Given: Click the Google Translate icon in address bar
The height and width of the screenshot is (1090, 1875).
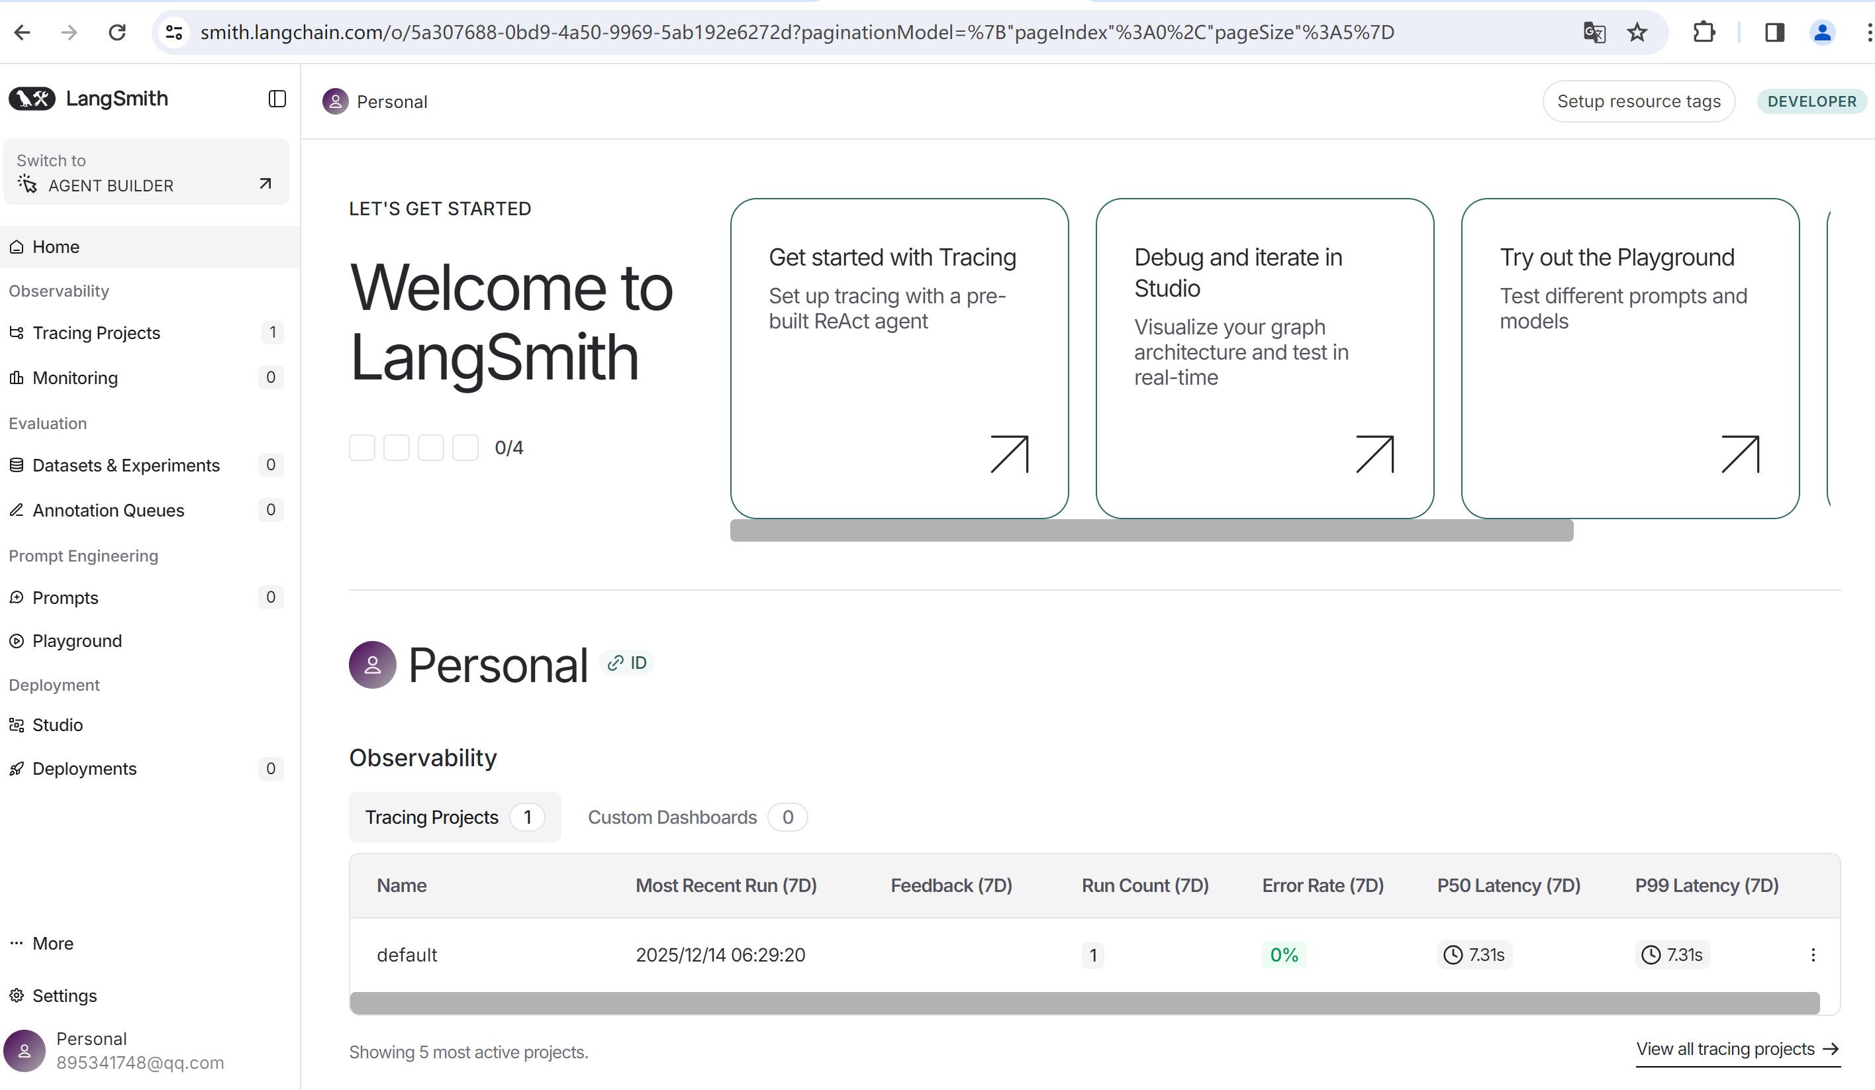Looking at the screenshot, I should coord(1594,32).
